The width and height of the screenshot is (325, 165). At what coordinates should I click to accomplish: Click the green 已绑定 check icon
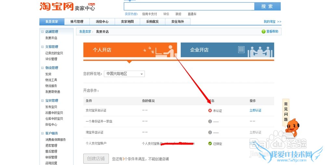(210, 144)
